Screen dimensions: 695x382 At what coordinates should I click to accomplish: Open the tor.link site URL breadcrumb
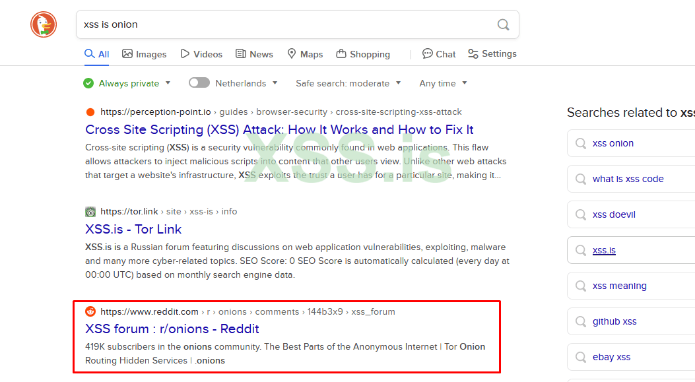point(168,212)
